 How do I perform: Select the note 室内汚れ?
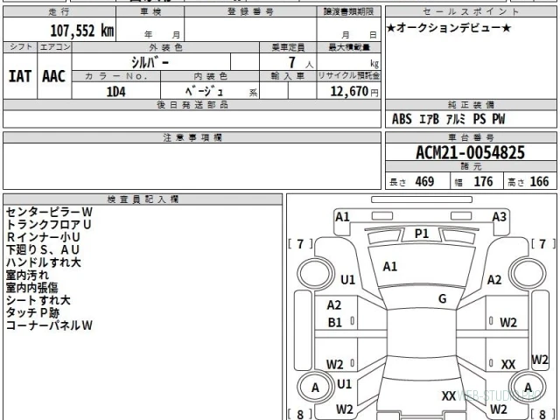[x=27, y=275]
